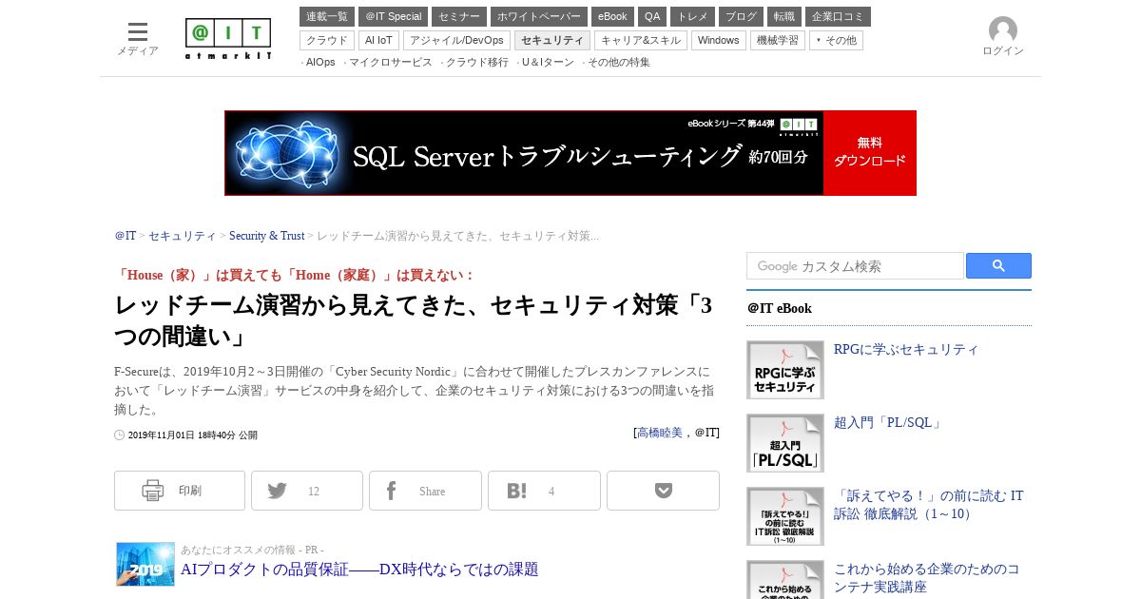This screenshot has width=1141, height=599.
Task: Select the アジャイル/DevOps category tab
Action: click(x=456, y=40)
